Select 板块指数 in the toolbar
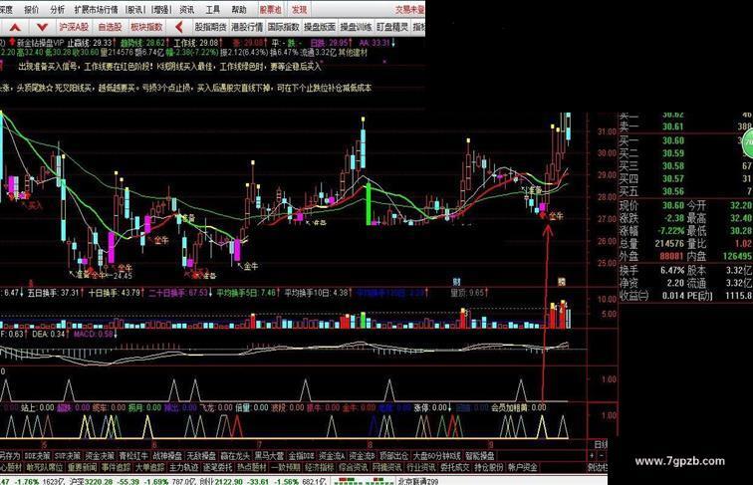The image size is (753, 485). (146, 27)
